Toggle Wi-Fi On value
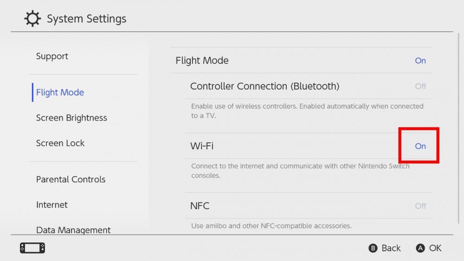464x261 pixels. click(x=420, y=146)
